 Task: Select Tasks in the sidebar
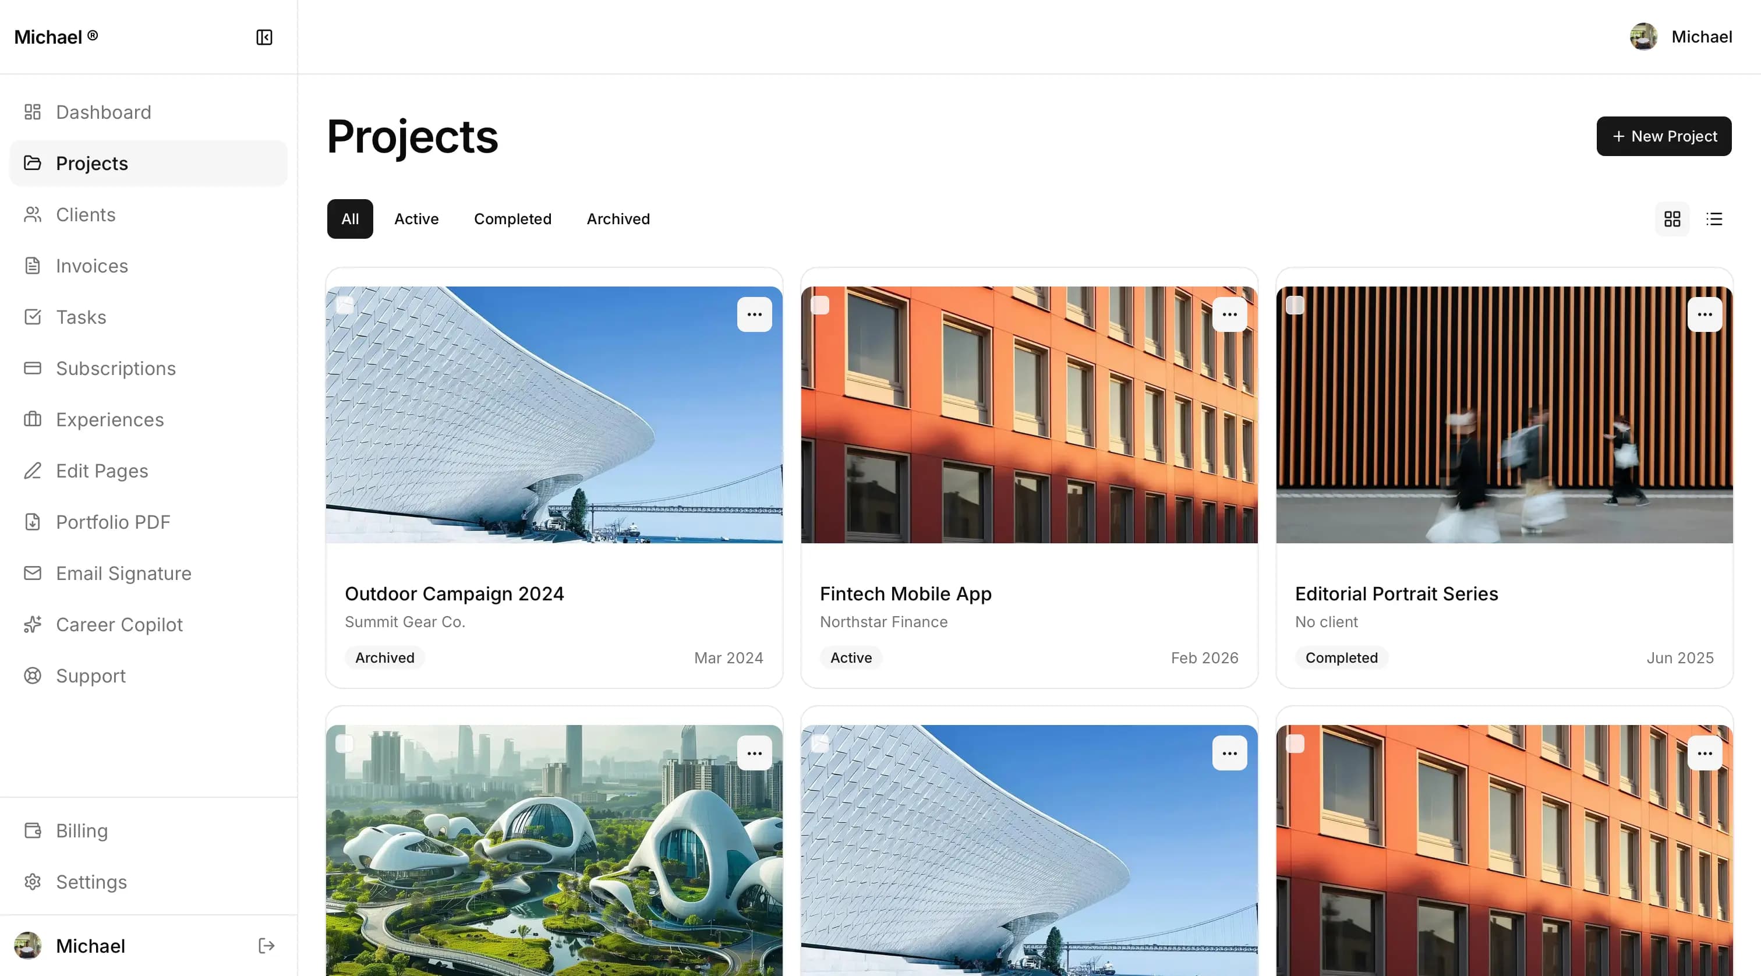148,317
